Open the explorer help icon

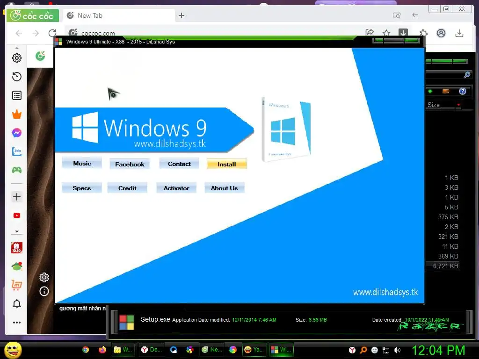click(x=463, y=91)
